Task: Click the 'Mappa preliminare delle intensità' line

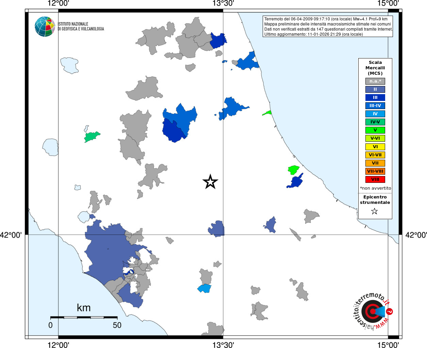Action: click(327, 24)
